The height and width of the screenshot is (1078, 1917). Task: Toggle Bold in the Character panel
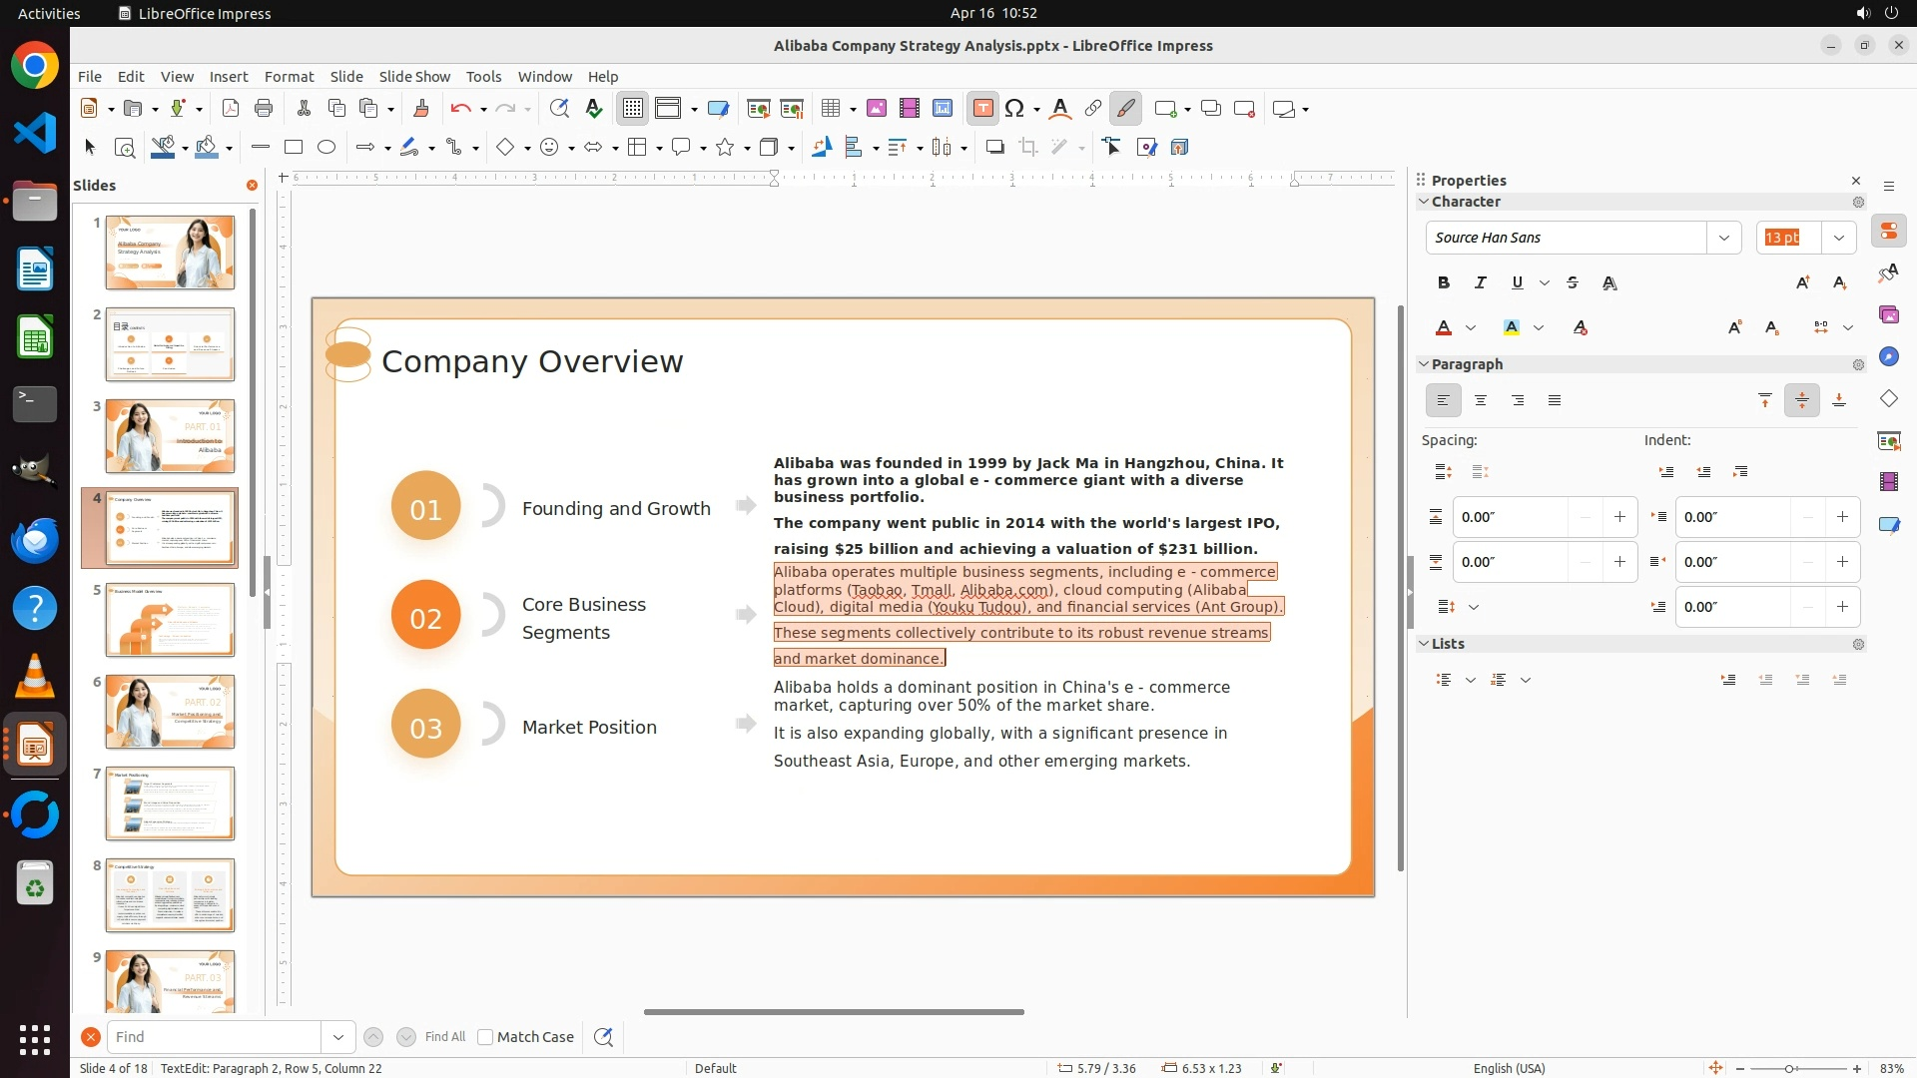1444,283
